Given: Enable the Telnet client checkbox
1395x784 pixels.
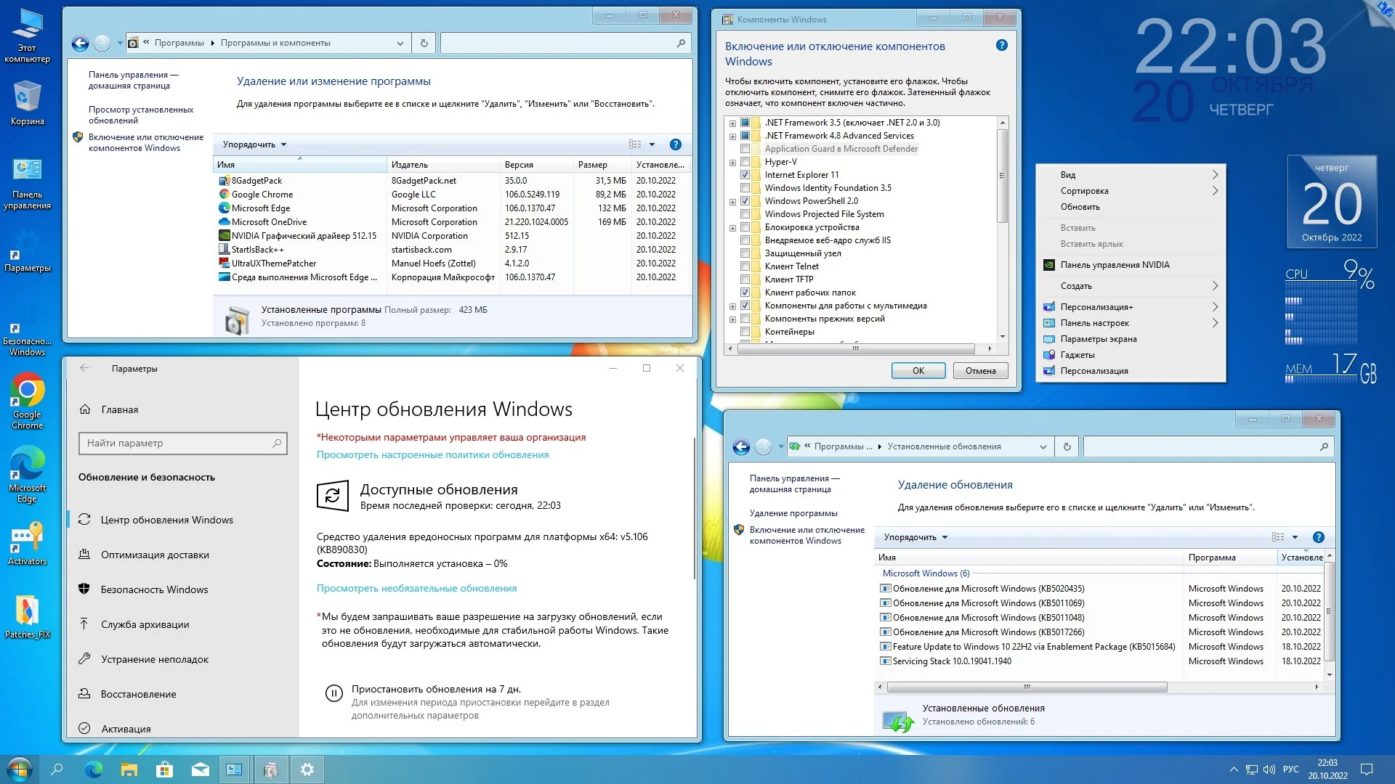Looking at the screenshot, I should 745,266.
